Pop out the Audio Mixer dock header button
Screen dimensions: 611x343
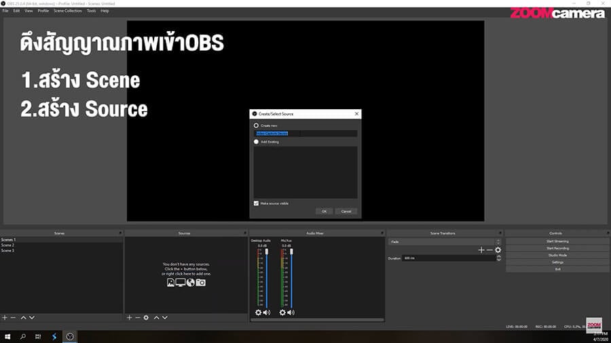[382, 233]
